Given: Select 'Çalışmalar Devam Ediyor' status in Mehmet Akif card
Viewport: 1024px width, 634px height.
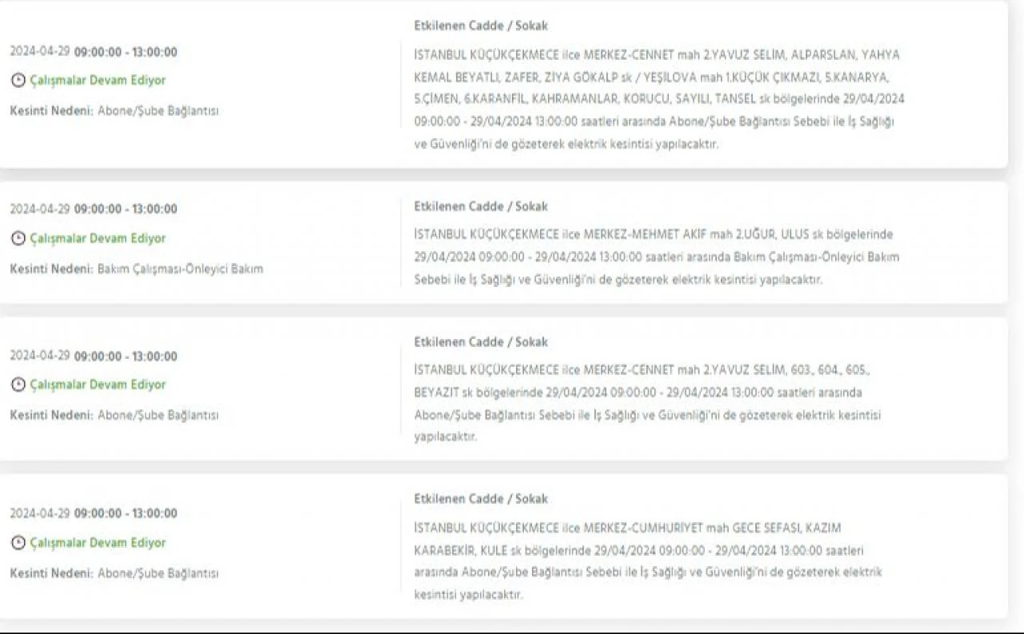Looking at the screenshot, I should click(x=98, y=238).
